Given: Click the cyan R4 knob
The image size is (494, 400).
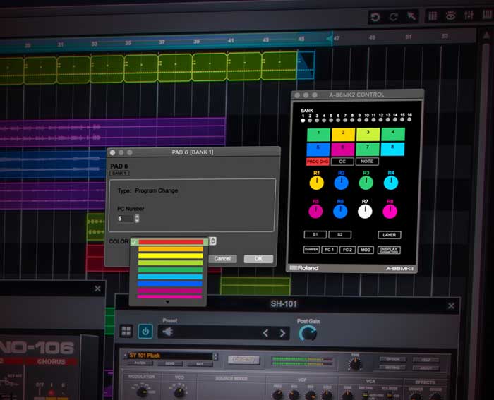Looking at the screenshot, I should (x=391, y=183).
